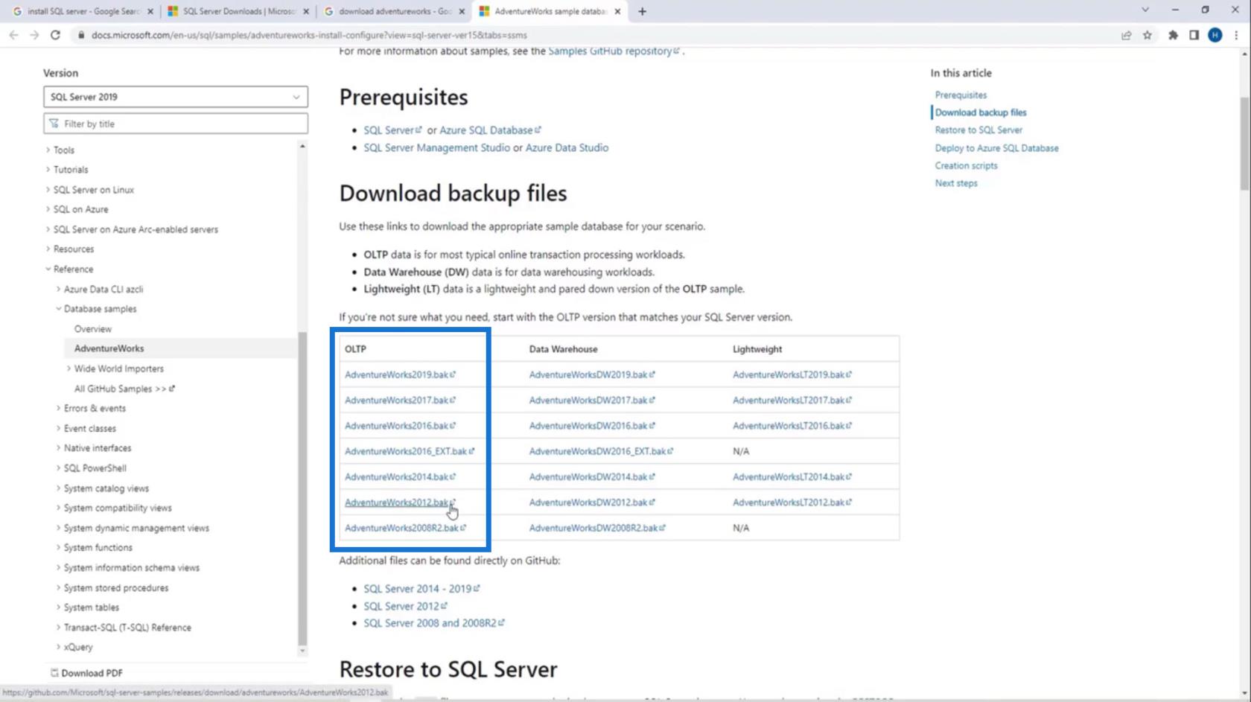Screen dimensions: 1251x702
Task: Reload the page with the refresh icon
Action: (55, 35)
